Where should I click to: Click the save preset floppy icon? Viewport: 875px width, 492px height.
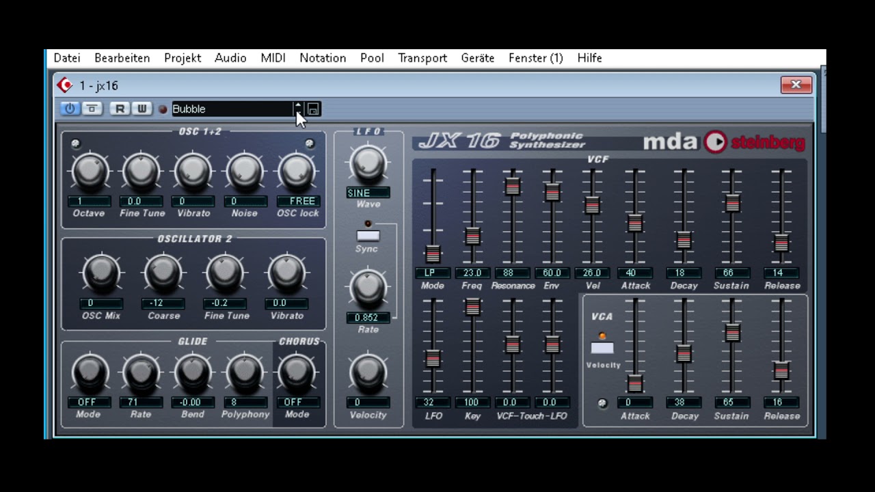(313, 109)
